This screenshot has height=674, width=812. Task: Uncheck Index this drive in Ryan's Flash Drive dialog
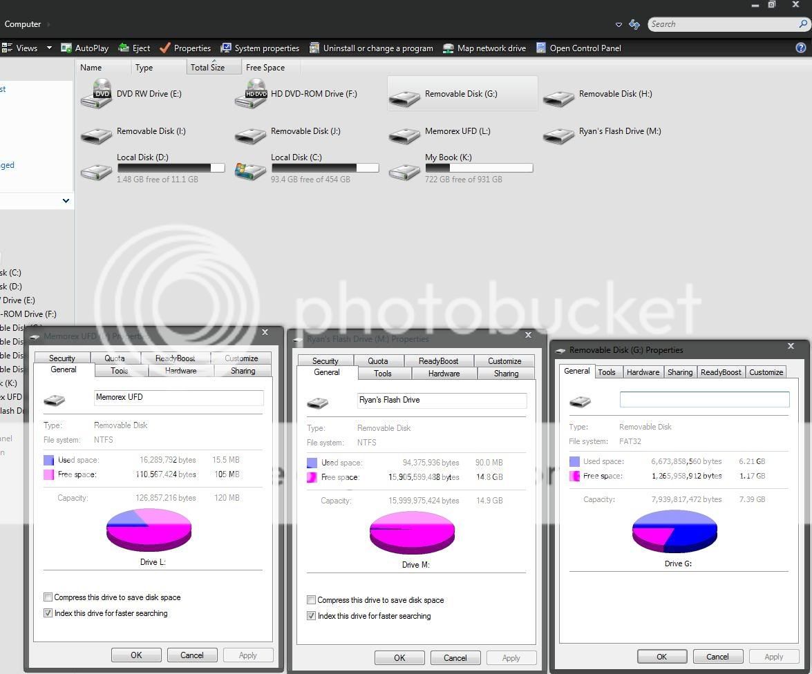pyautogui.click(x=311, y=615)
